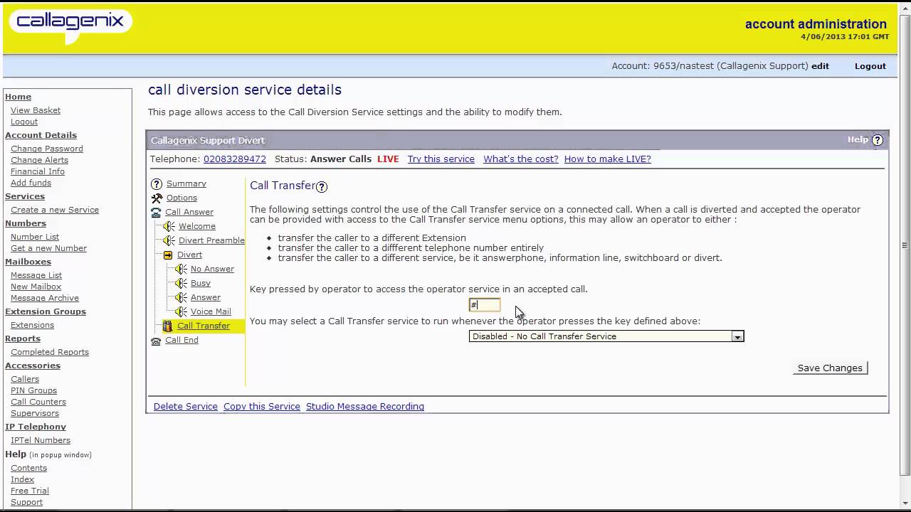Select Welcome message item
911x512 pixels.
pyautogui.click(x=197, y=226)
